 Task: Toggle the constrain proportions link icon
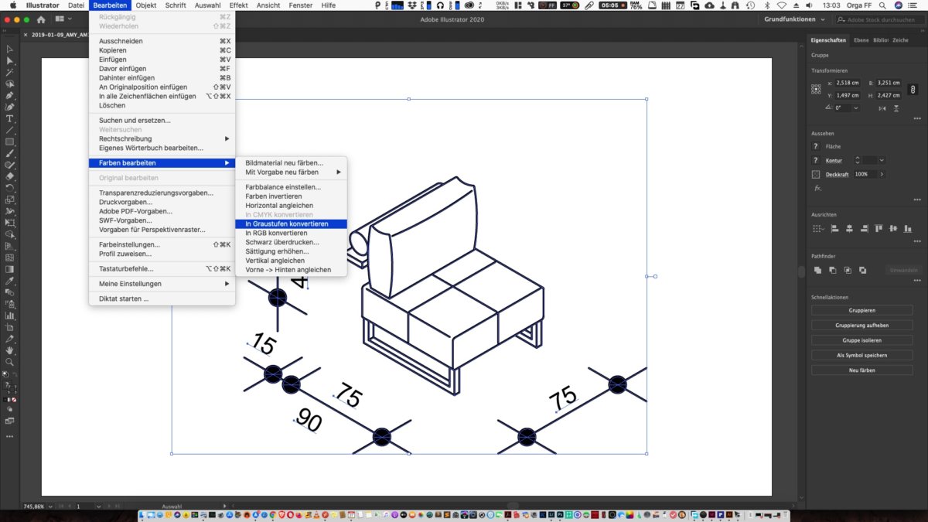[911, 89]
